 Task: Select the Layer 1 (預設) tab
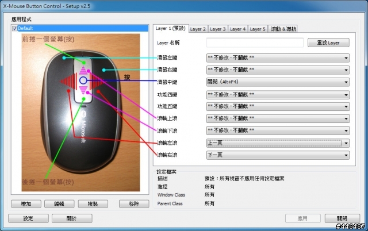pyautogui.click(x=171, y=28)
